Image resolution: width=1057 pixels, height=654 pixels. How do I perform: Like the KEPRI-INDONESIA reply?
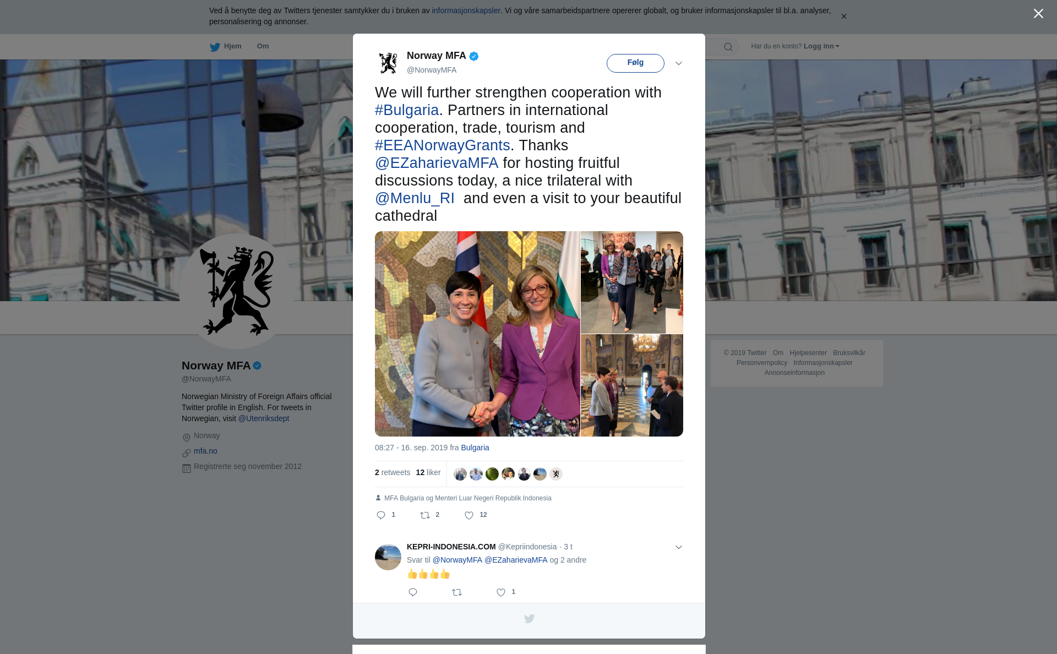501,592
